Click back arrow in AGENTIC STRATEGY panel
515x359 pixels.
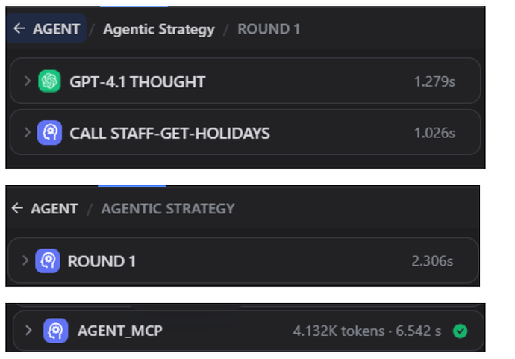(18, 208)
